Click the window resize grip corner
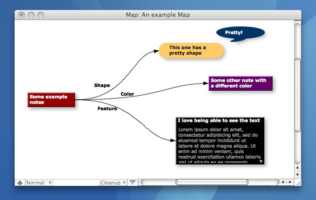 (298, 183)
